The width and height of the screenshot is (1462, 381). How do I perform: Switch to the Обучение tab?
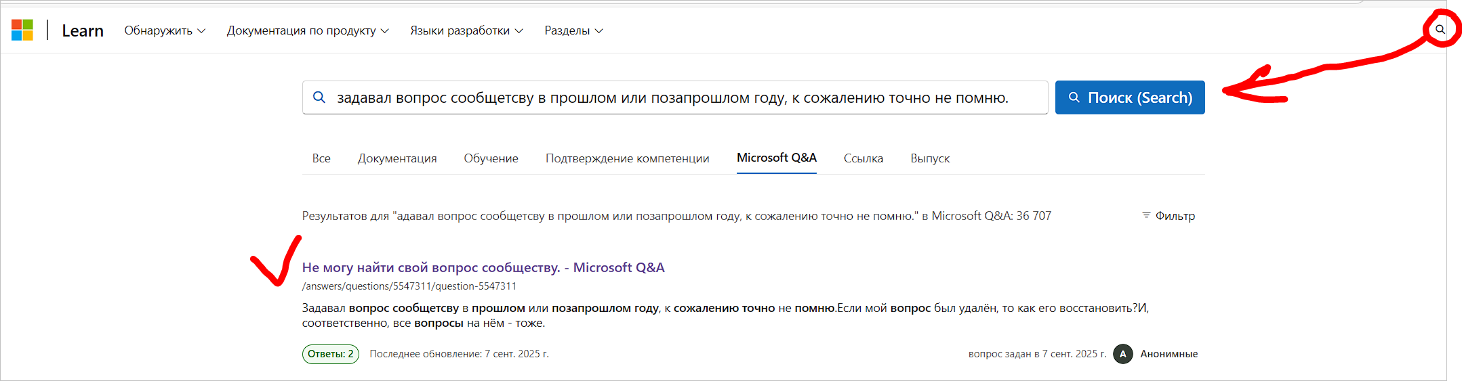(x=491, y=158)
